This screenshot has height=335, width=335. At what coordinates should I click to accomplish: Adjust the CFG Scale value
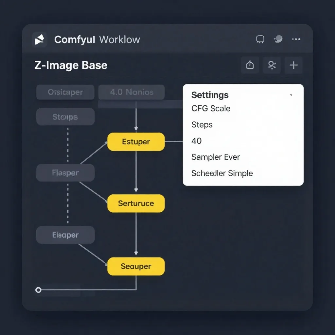(211, 108)
